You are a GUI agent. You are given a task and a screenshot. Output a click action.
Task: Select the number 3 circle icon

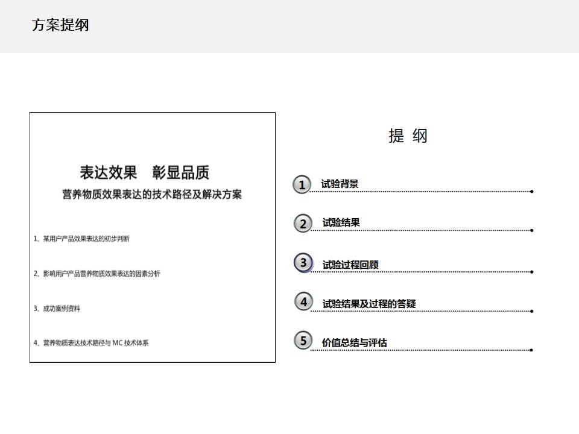(303, 263)
